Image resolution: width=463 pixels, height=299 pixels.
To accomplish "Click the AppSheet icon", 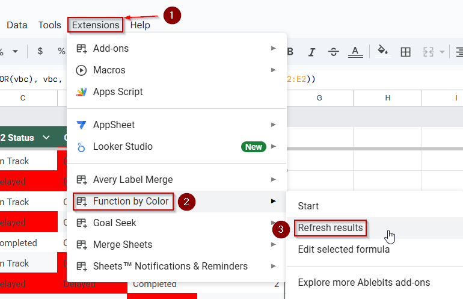I will tap(81, 125).
